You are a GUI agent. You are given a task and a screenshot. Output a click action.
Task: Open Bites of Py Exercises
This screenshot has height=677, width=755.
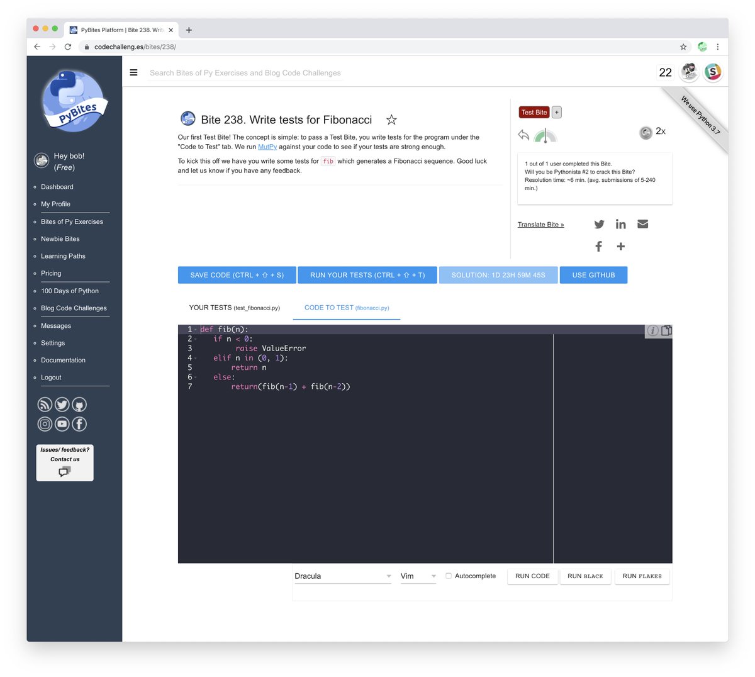[72, 221]
